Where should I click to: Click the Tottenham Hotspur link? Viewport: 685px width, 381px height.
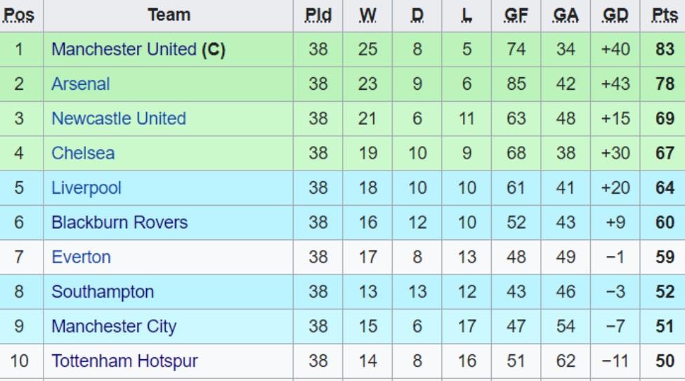point(124,361)
